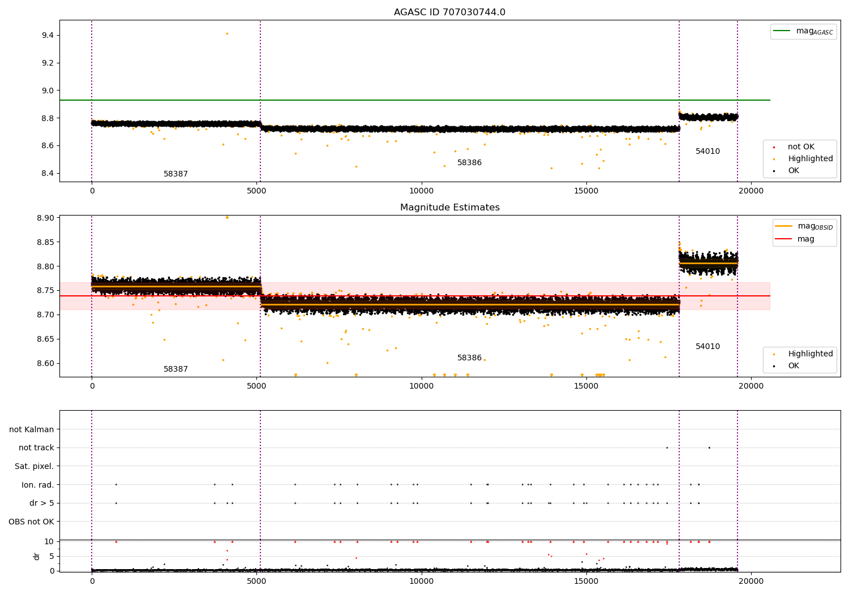Click the 9.4 y-axis tick in top plot

(48, 36)
